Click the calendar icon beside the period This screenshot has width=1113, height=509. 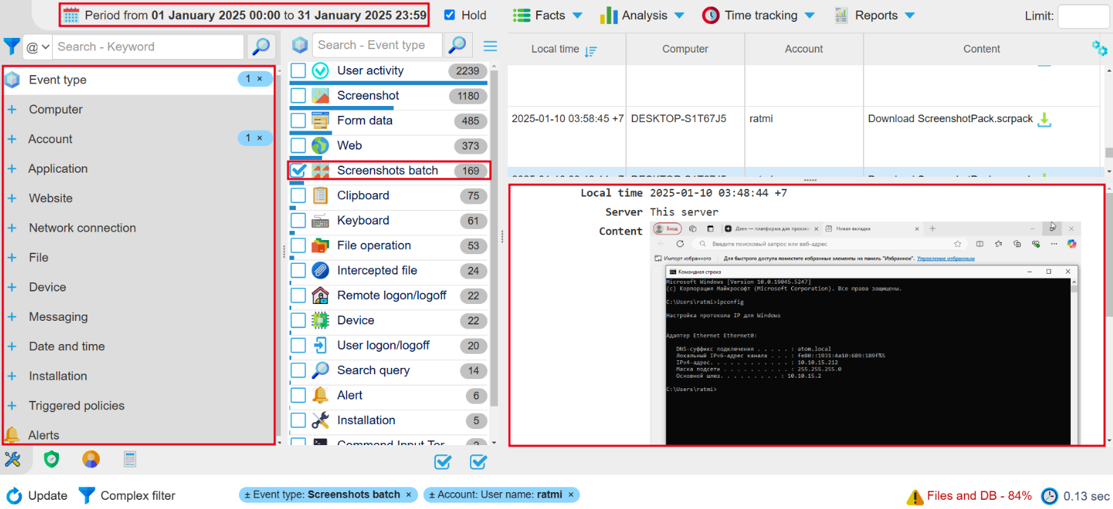coord(71,15)
